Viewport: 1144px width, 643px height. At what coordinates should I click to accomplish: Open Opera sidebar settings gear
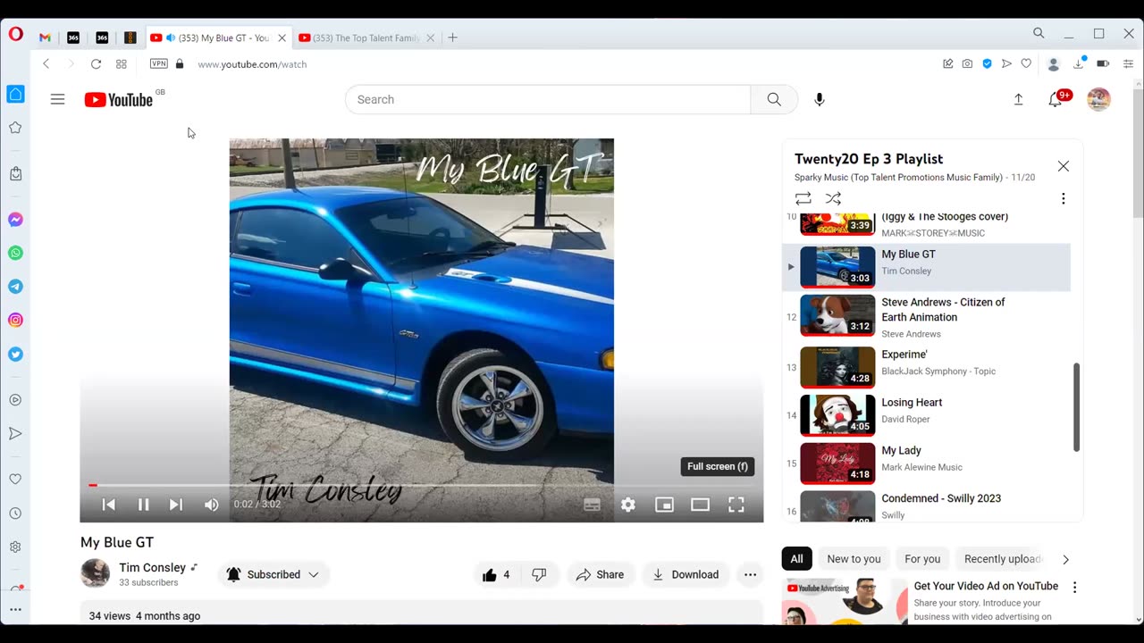click(15, 547)
